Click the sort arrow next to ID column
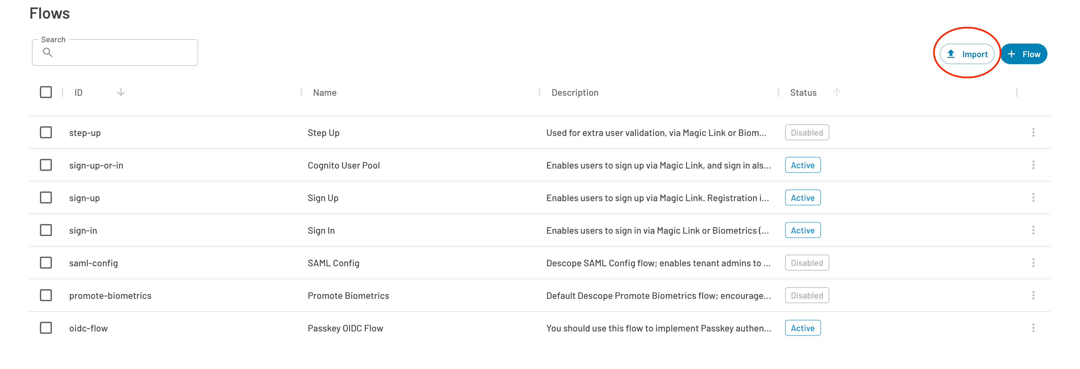 [x=121, y=92]
